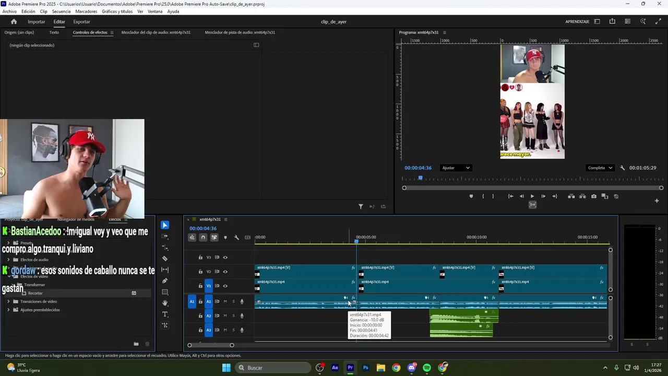Click the APRENDIZAJE workspace label
The height and width of the screenshot is (376, 668).
click(577, 22)
